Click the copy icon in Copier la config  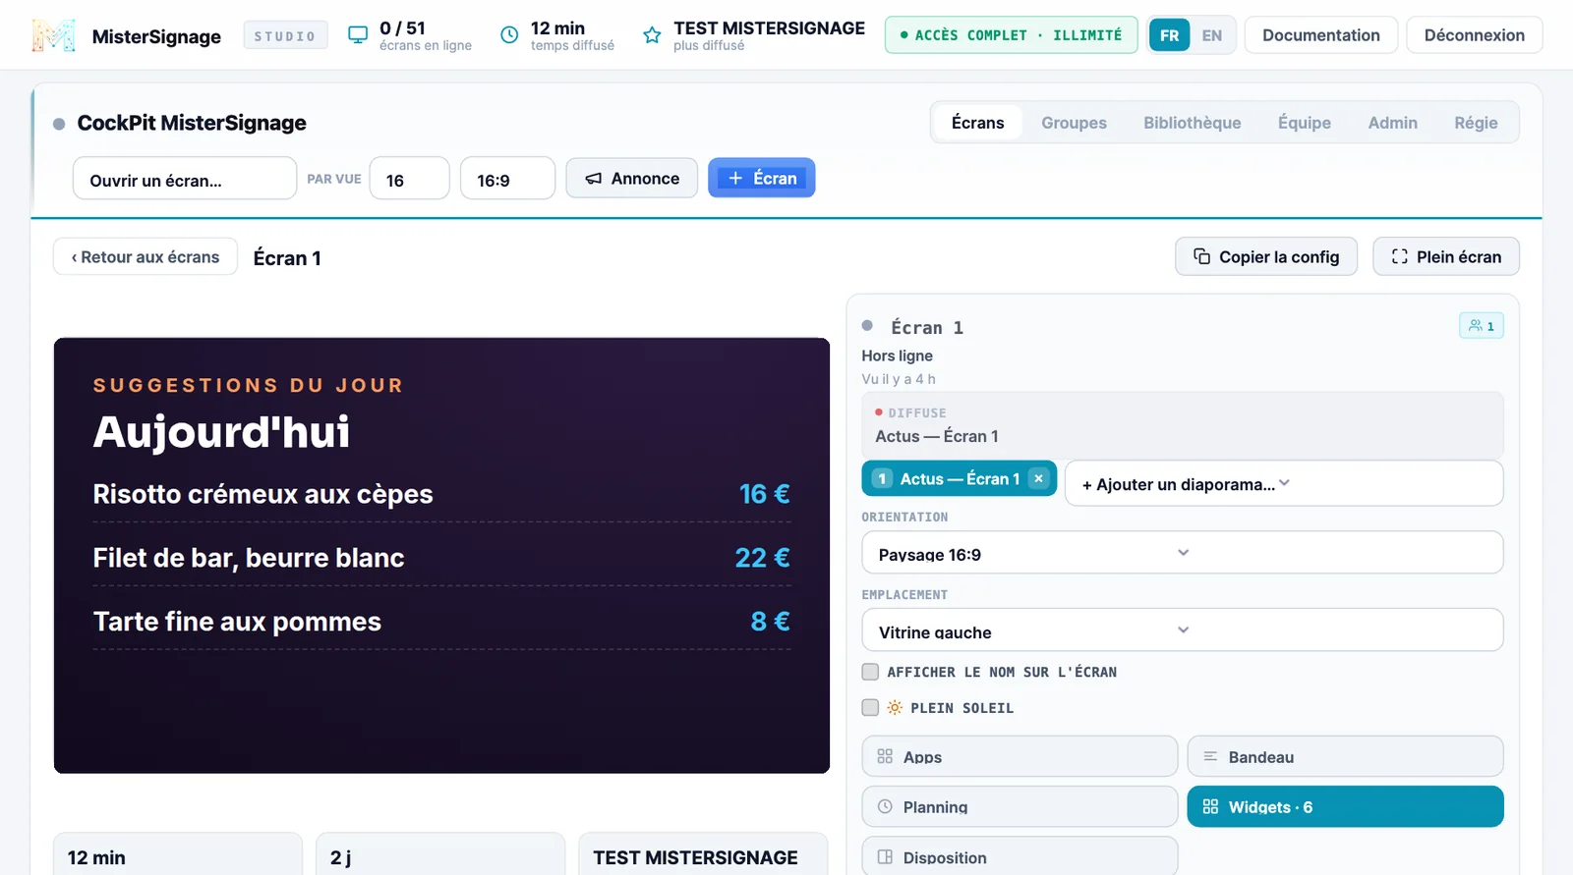(1201, 256)
